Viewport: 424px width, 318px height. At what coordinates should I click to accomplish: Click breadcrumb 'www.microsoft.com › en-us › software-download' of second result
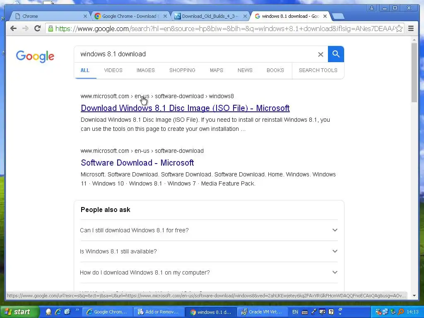[x=142, y=151]
